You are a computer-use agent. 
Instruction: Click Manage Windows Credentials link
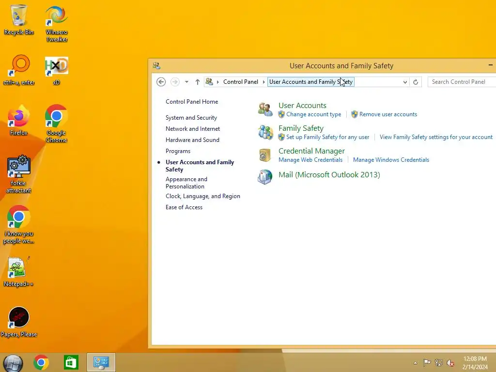[391, 160]
